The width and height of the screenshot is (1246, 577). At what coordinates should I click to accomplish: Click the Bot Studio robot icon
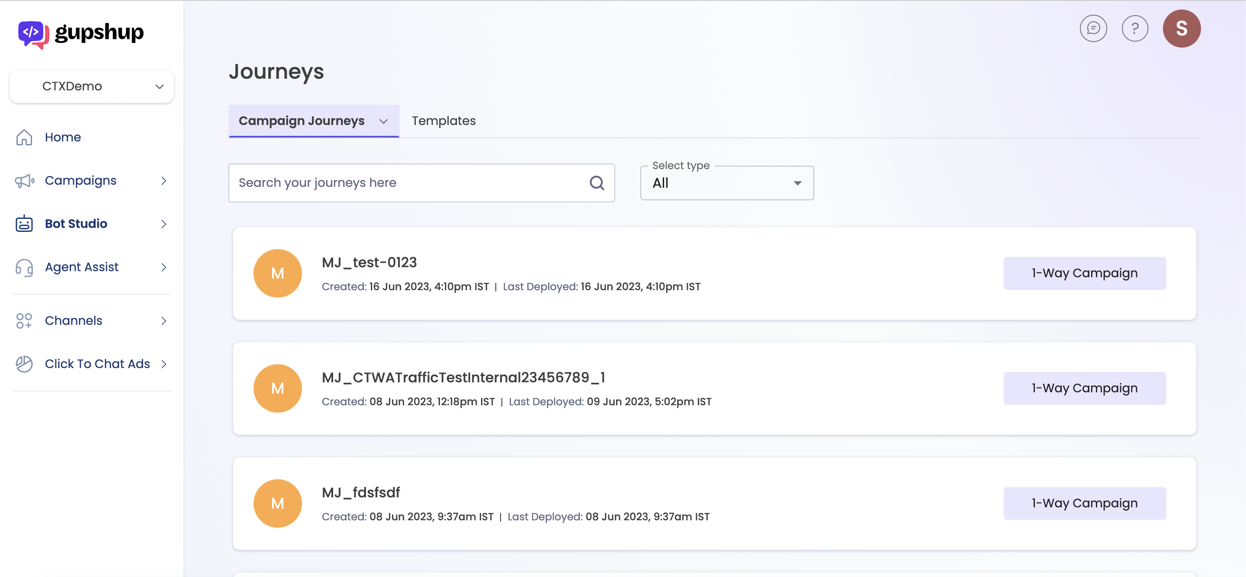pyautogui.click(x=24, y=224)
